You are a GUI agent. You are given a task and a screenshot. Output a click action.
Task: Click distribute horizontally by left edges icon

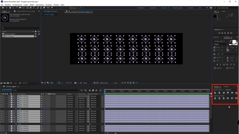(228, 98)
